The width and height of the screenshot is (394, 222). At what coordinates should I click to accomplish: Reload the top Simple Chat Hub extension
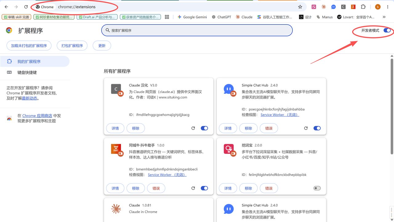pyautogui.click(x=306, y=128)
